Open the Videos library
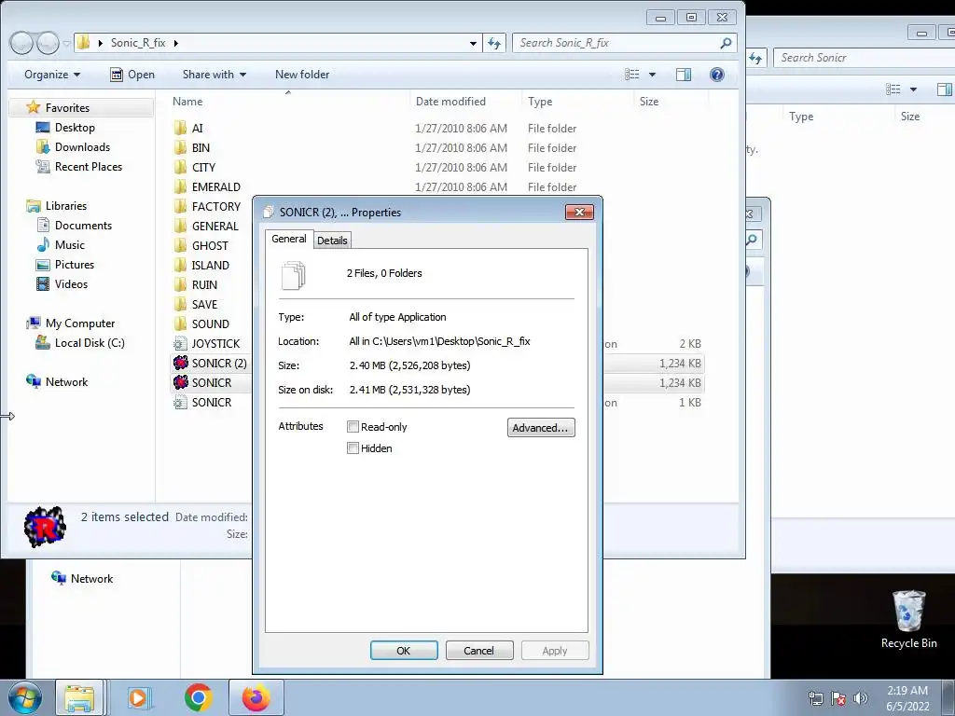The width and height of the screenshot is (955, 716). 71,283
